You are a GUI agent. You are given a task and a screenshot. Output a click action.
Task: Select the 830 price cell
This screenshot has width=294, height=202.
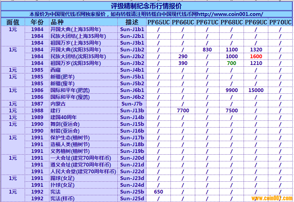[x=207, y=50]
